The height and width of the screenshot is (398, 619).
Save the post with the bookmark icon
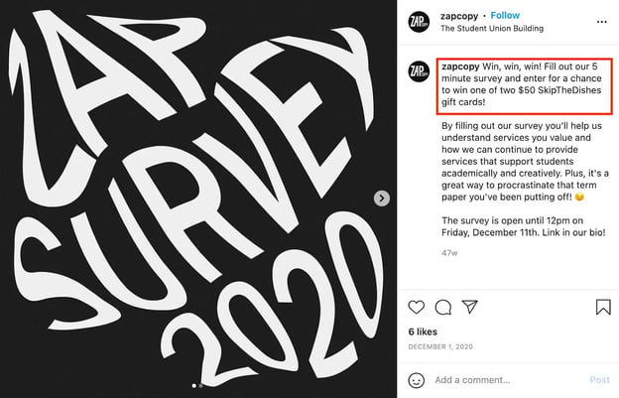pos(603,308)
